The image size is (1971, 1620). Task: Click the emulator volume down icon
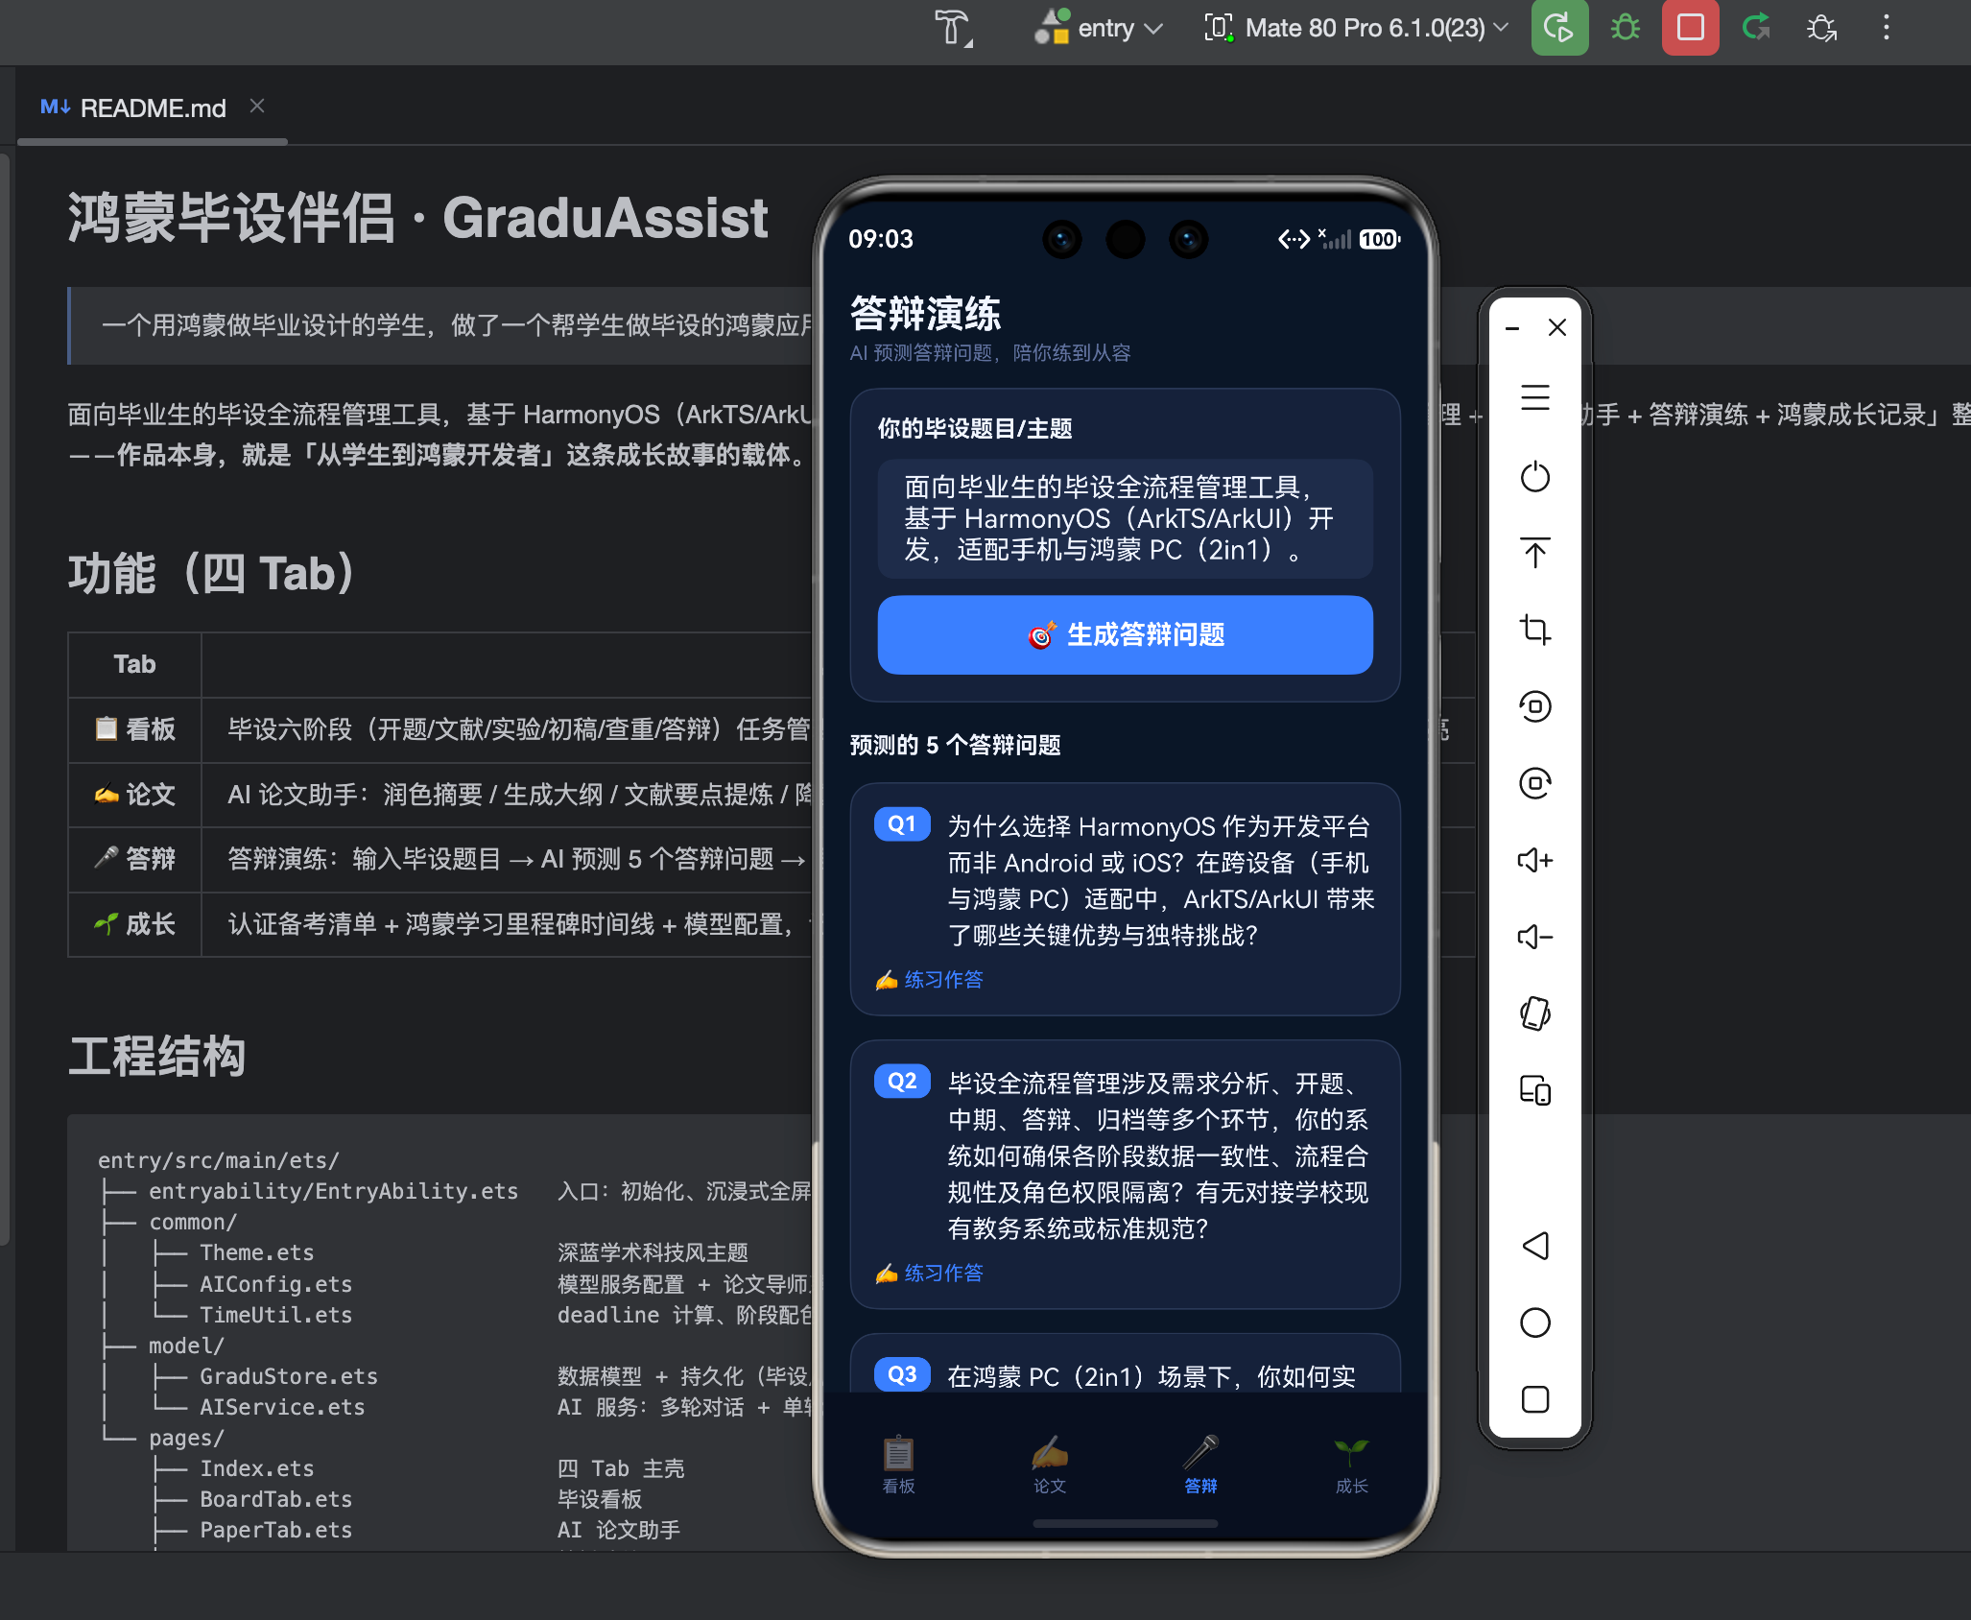click(1535, 937)
